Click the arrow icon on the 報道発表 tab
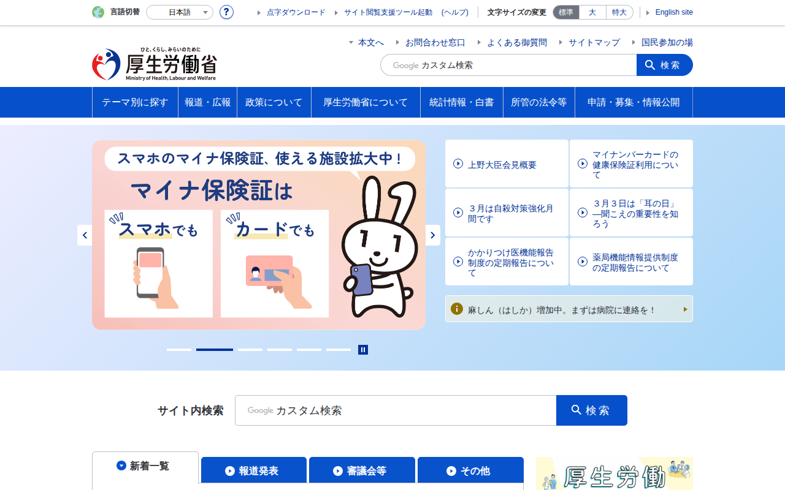Viewport: 785px width, 490px height. [230, 471]
